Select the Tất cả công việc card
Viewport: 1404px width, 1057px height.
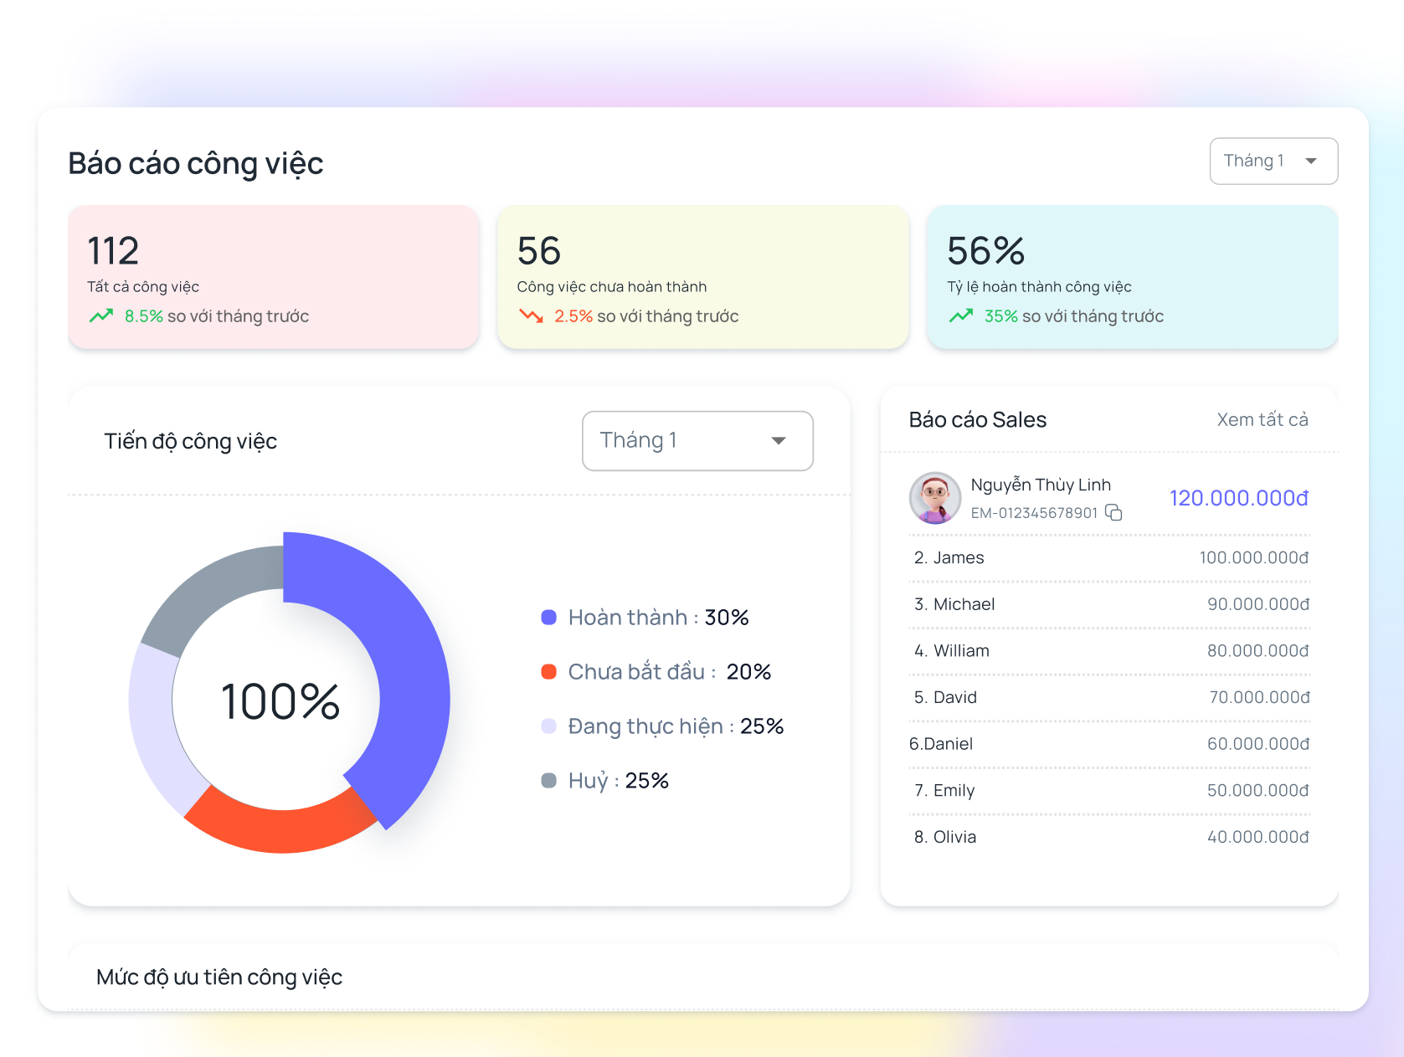273,277
